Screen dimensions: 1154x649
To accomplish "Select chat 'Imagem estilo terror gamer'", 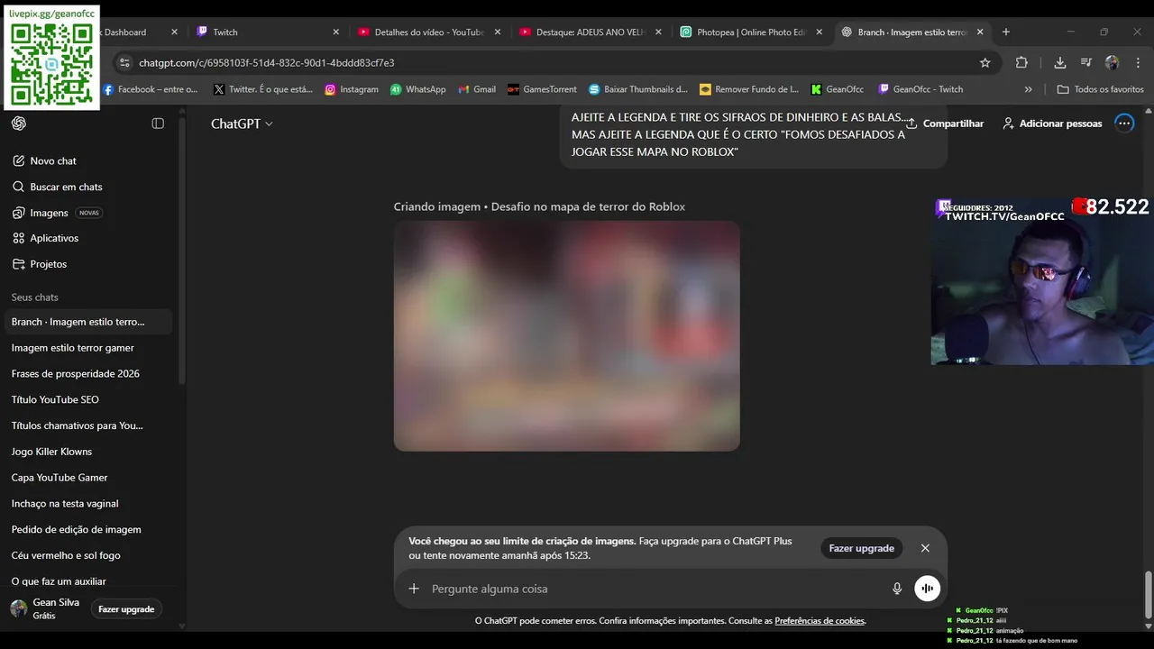I will point(87,348).
